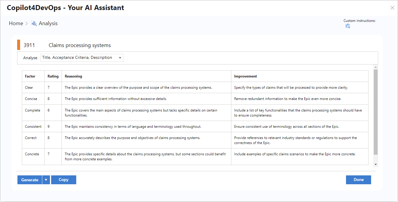
Task: Click the Rating column header
Action: [53, 76]
